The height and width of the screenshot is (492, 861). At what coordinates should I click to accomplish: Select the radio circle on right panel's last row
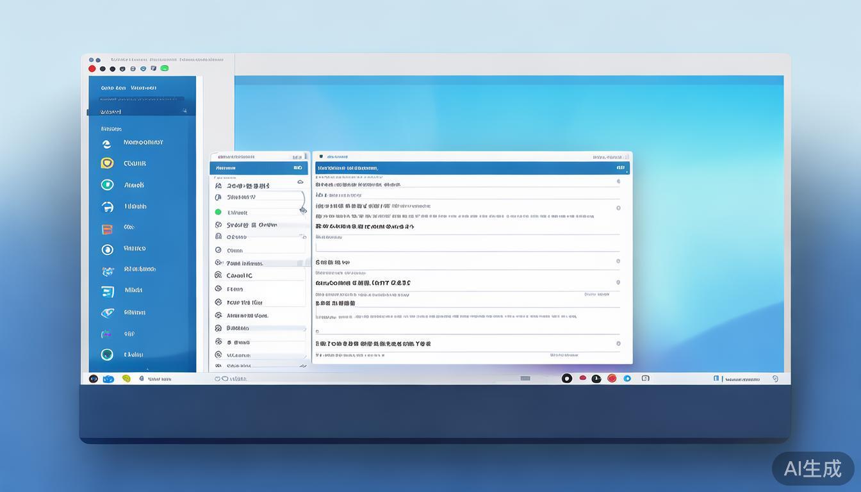coord(618,343)
